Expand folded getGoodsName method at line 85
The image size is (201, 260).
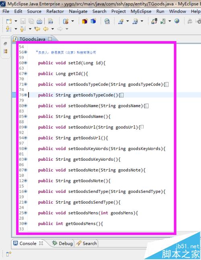26,117
